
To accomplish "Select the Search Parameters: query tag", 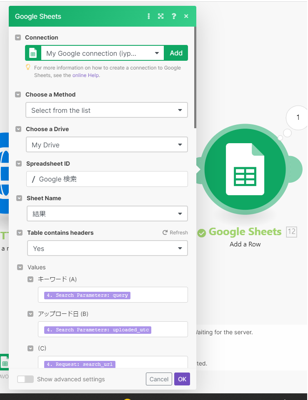I will pyautogui.click(x=88, y=295).
